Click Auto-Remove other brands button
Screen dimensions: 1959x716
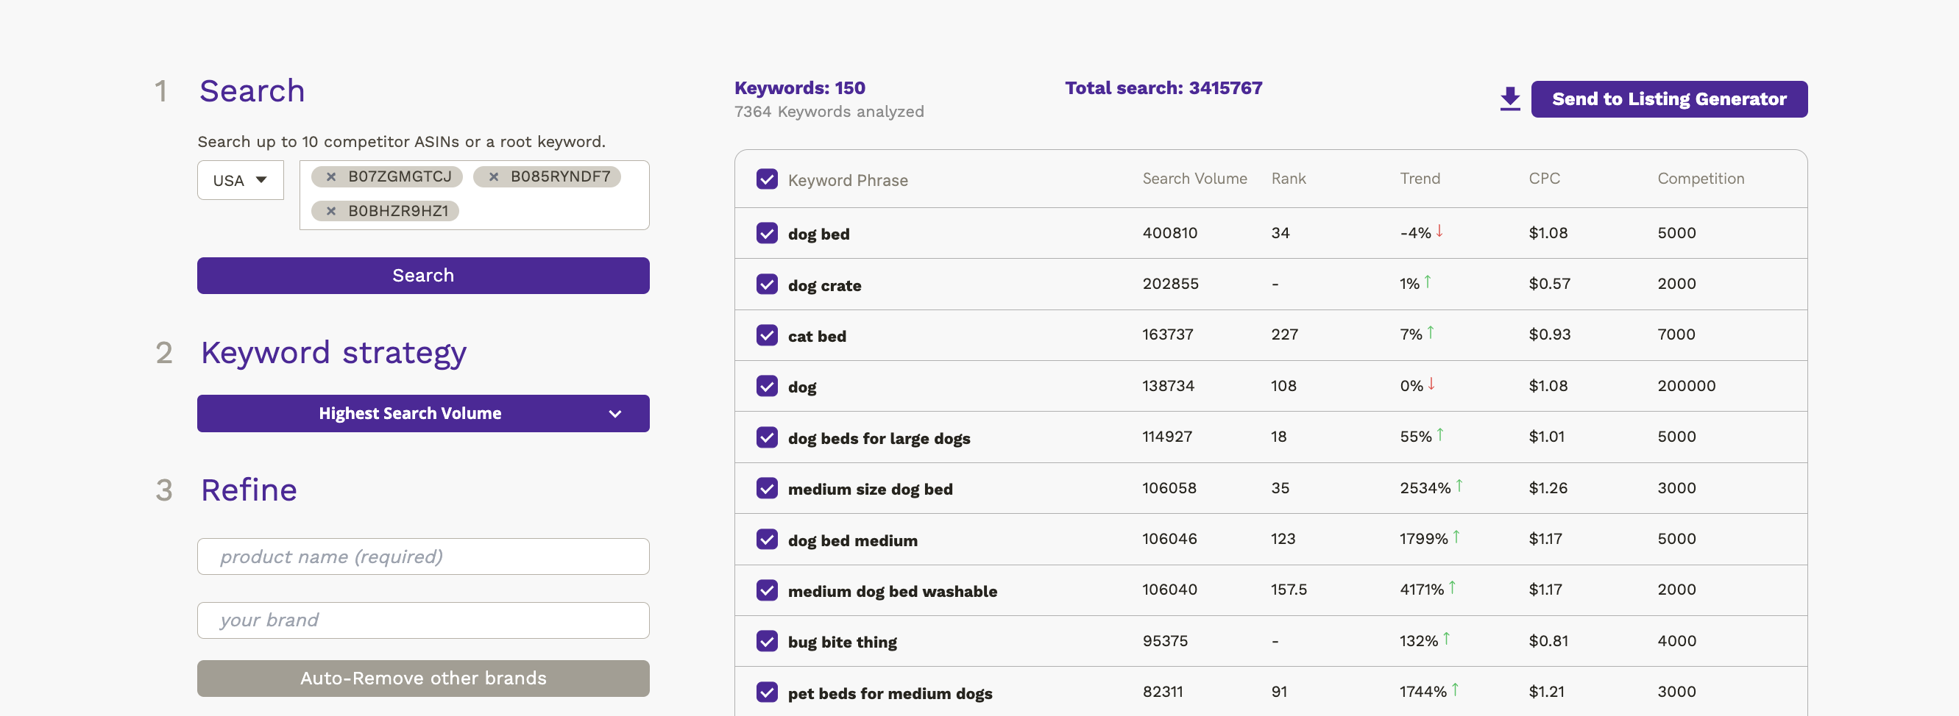click(x=423, y=677)
